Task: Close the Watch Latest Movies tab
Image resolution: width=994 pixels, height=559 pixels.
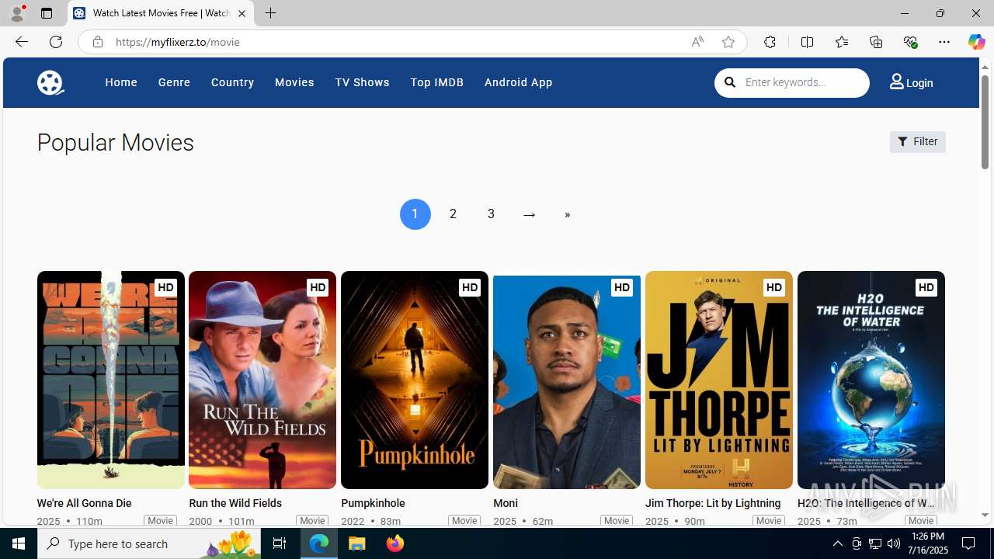Action: coord(242,13)
